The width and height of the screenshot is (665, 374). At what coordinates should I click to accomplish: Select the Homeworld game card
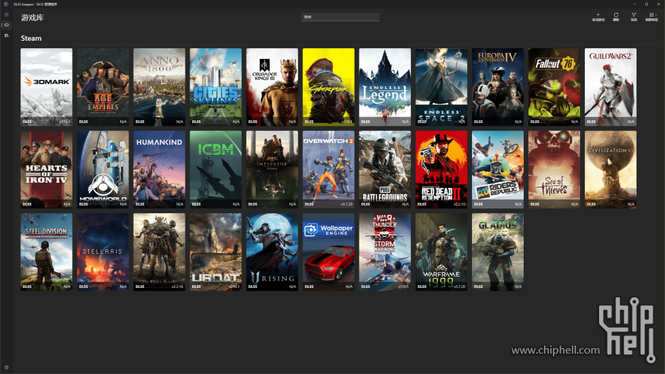click(x=103, y=170)
